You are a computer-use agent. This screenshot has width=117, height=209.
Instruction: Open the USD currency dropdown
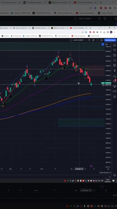click(108, 44)
